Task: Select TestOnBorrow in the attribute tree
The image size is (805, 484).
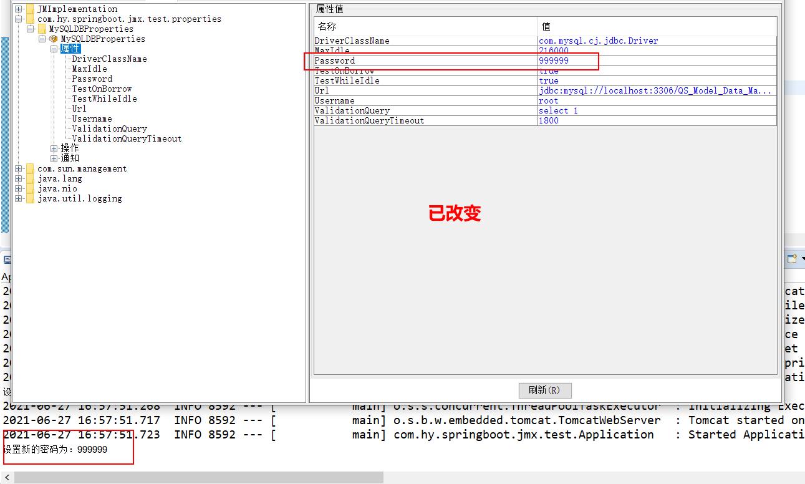Action: [102, 89]
